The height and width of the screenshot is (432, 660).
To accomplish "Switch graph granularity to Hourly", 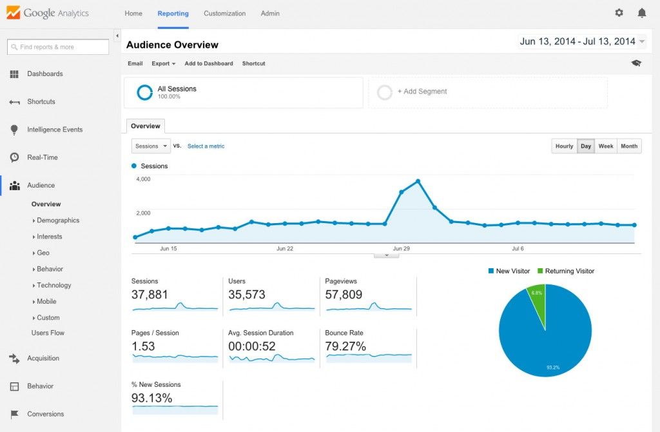I will [563, 146].
